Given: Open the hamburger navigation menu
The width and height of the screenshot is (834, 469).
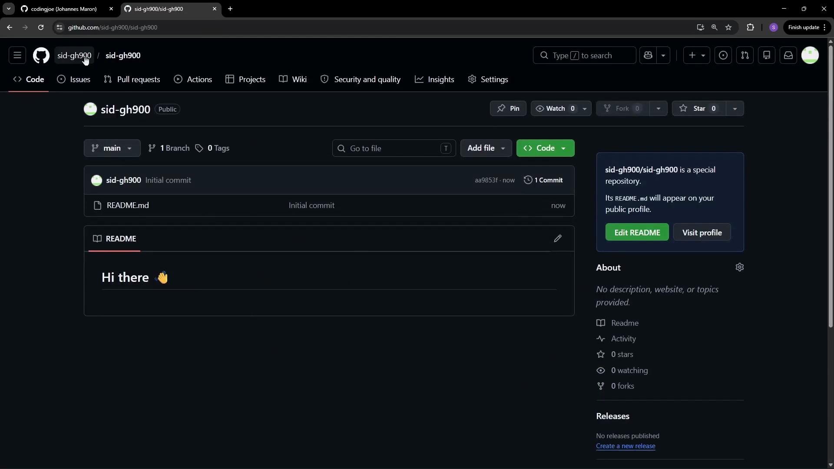Looking at the screenshot, I should 17,55.
